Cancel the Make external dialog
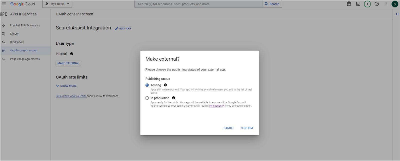The width and height of the screenshot is (400, 161). [228, 128]
